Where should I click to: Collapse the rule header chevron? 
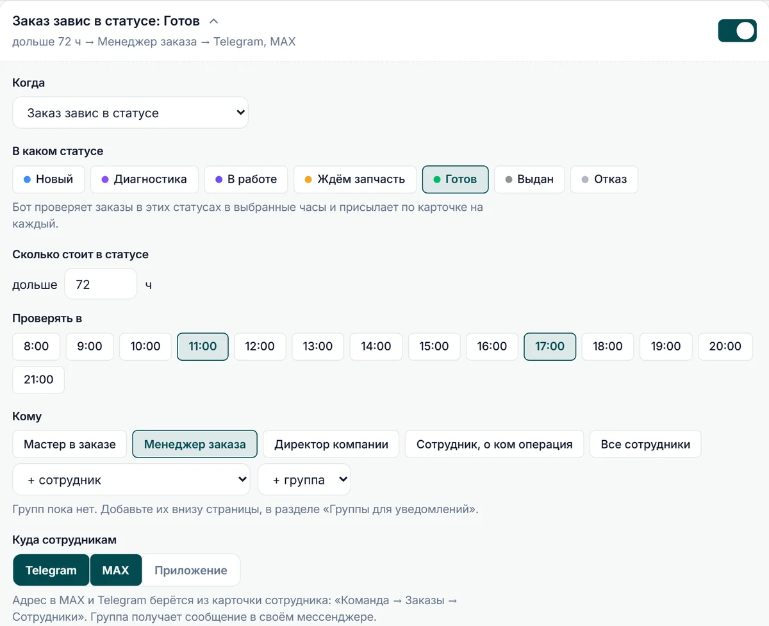[214, 21]
